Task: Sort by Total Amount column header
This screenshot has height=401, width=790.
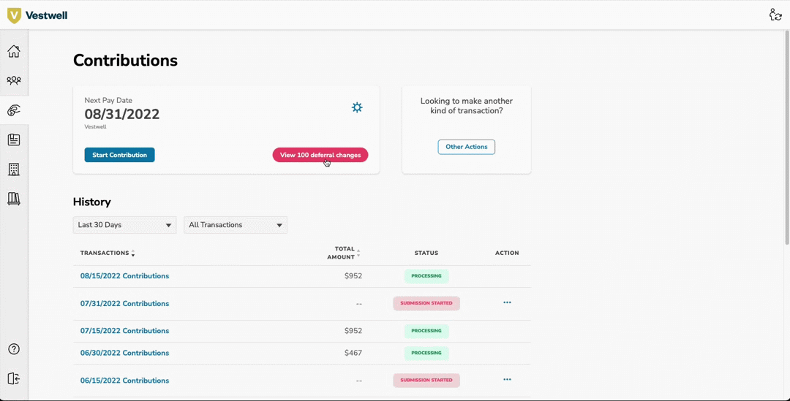Action: (345, 253)
